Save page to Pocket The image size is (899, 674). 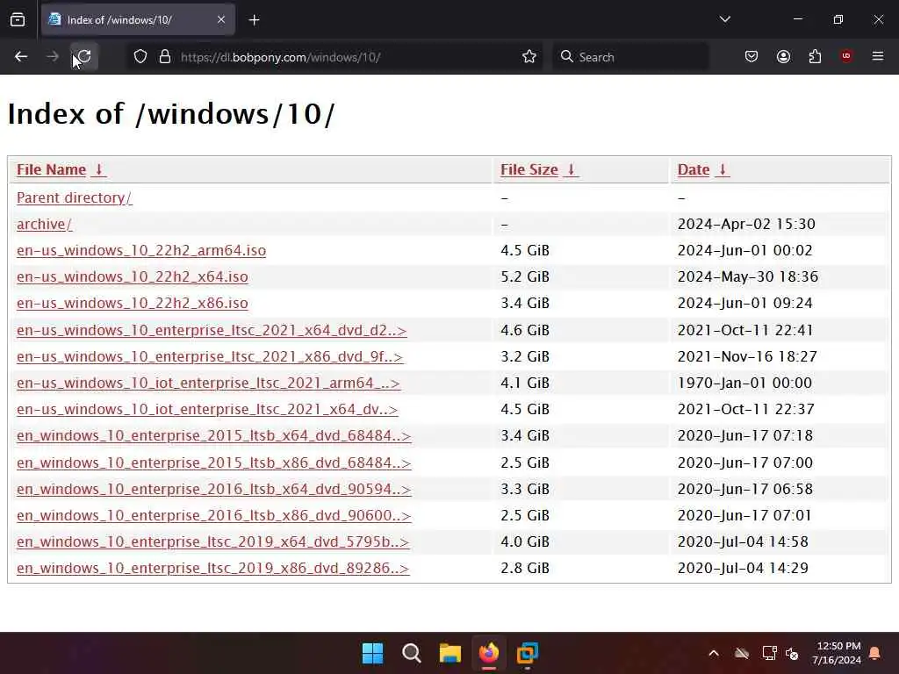752,57
